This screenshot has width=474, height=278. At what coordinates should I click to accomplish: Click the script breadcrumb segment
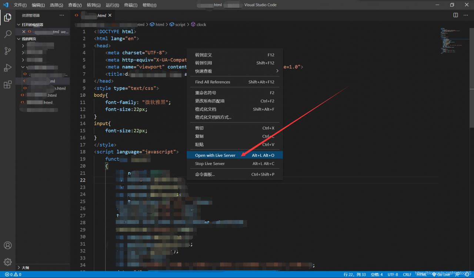coord(178,24)
